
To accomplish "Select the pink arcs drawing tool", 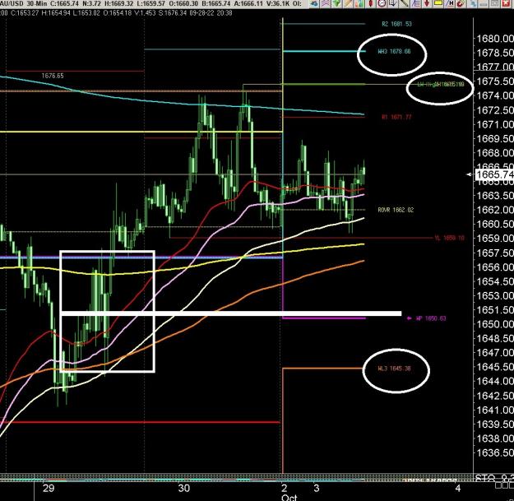I will tap(326, 3).
